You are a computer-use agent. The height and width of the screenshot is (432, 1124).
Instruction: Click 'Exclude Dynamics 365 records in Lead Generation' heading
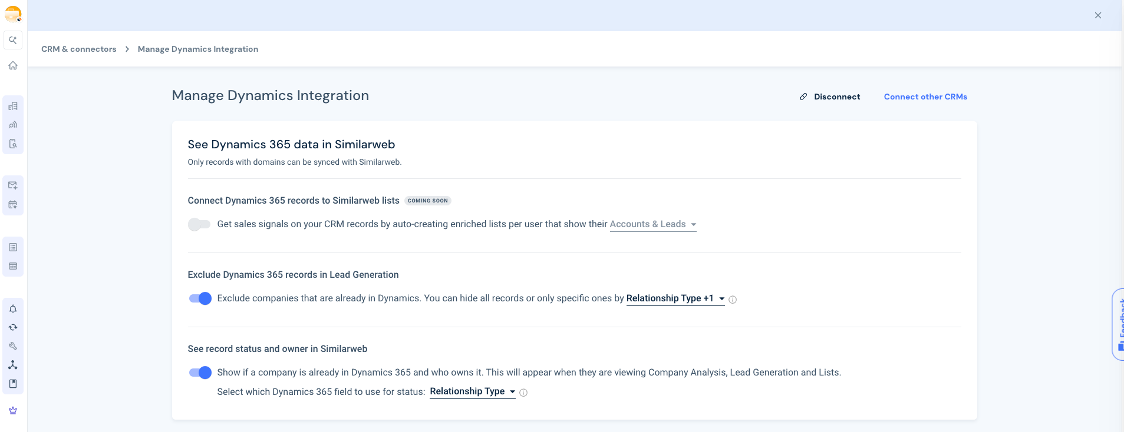tap(293, 275)
